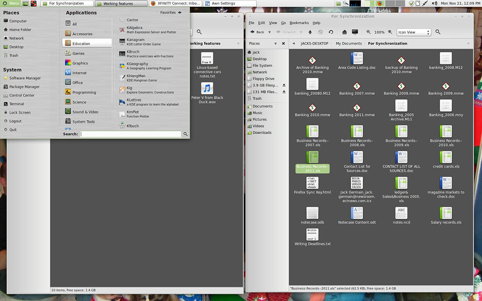Open the clock showing Mon Nov 21
This screenshot has width=482, height=301.
pos(460,3)
